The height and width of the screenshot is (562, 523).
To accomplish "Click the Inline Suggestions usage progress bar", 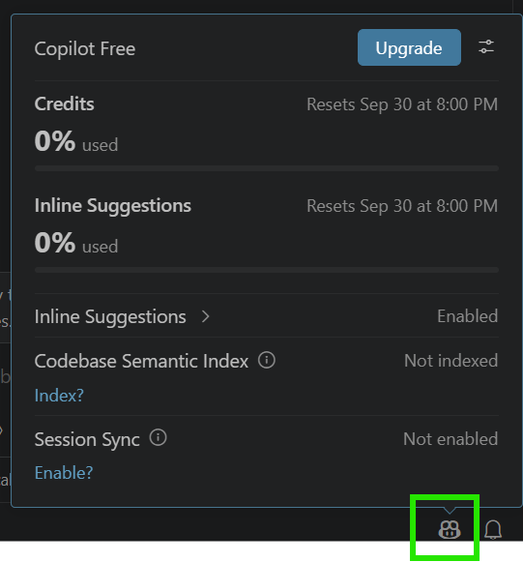I will 267,270.
